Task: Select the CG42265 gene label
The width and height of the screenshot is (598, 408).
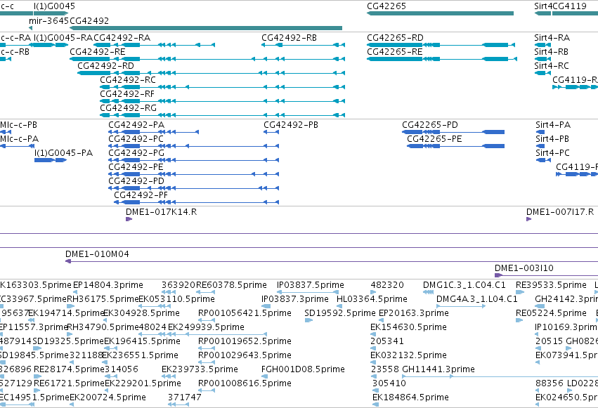Action: tap(386, 6)
